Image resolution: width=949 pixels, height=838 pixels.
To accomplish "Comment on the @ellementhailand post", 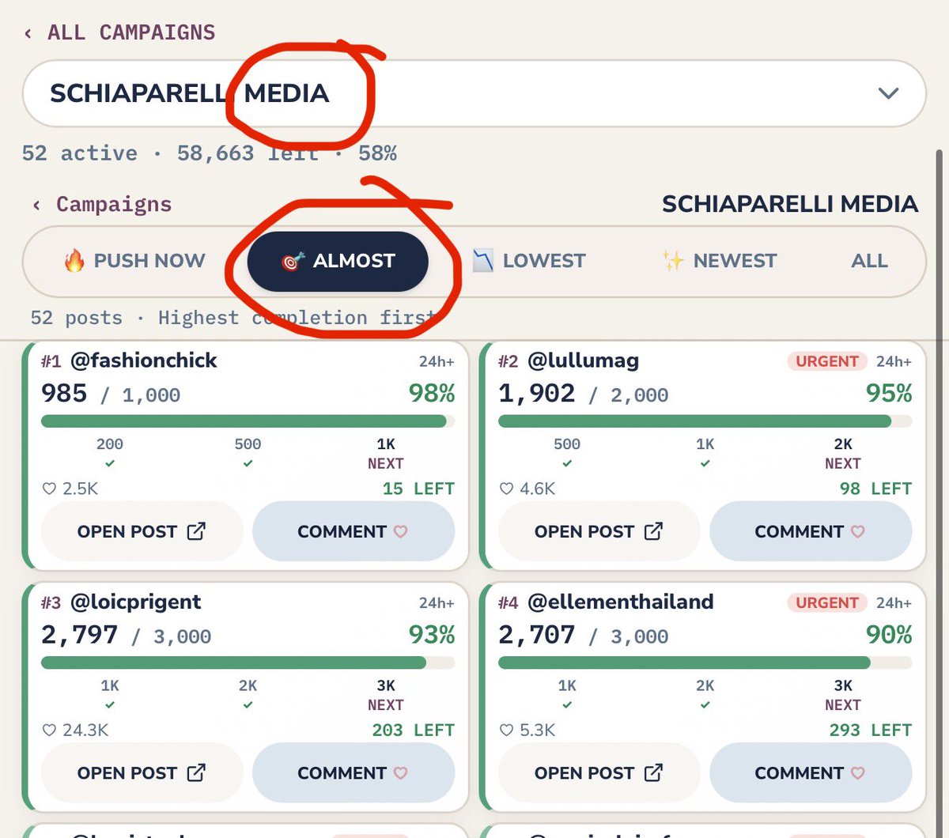I will point(811,772).
